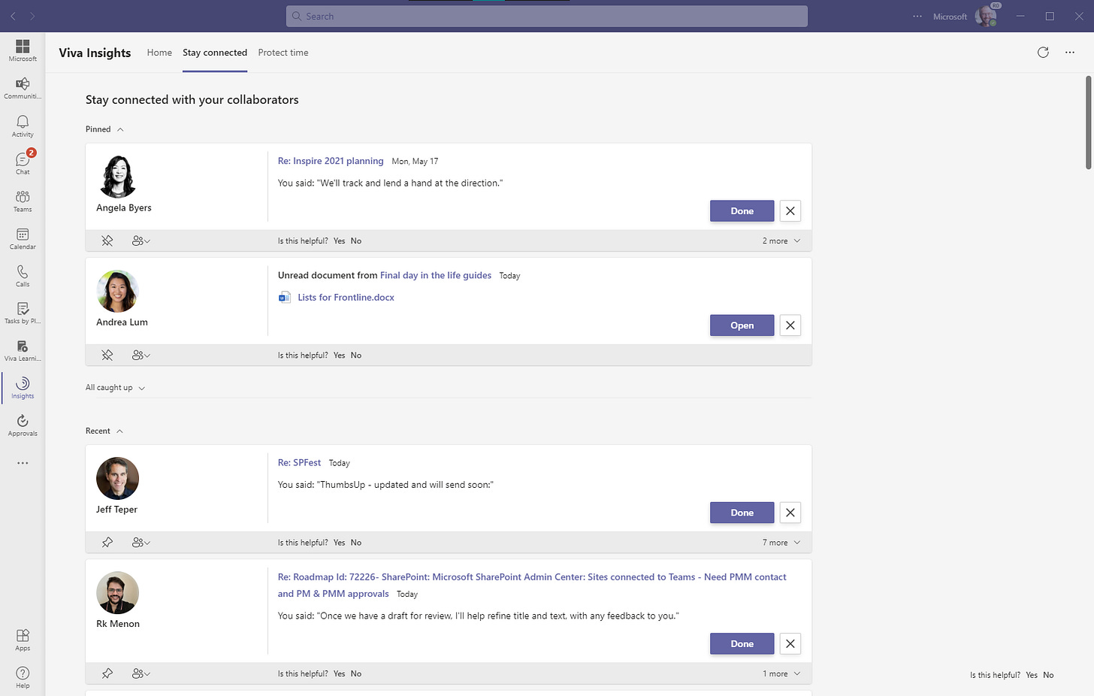
Task: Open the Activity bell icon
Action: (x=23, y=122)
